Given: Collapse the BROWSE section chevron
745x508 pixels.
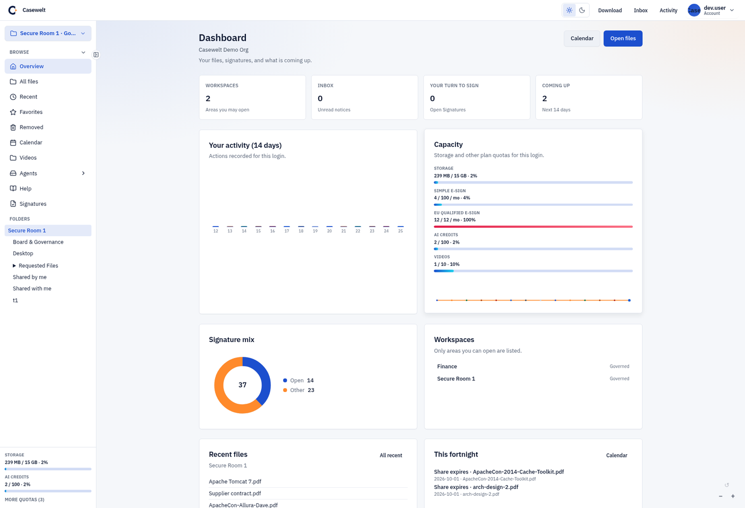Looking at the screenshot, I should (83, 52).
